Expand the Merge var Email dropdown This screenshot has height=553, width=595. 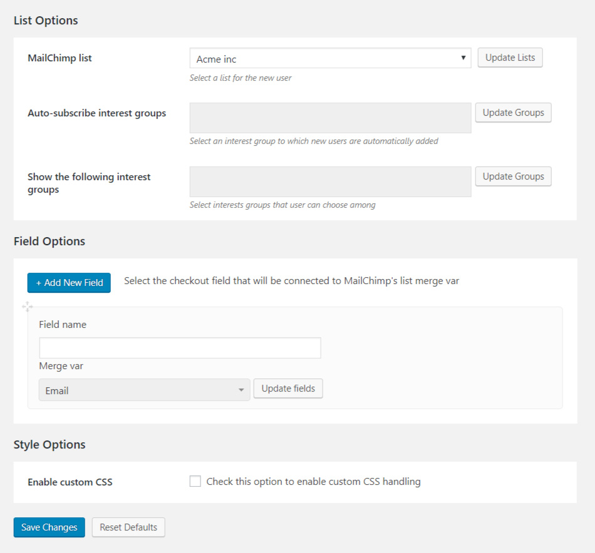[x=144, y=390]
